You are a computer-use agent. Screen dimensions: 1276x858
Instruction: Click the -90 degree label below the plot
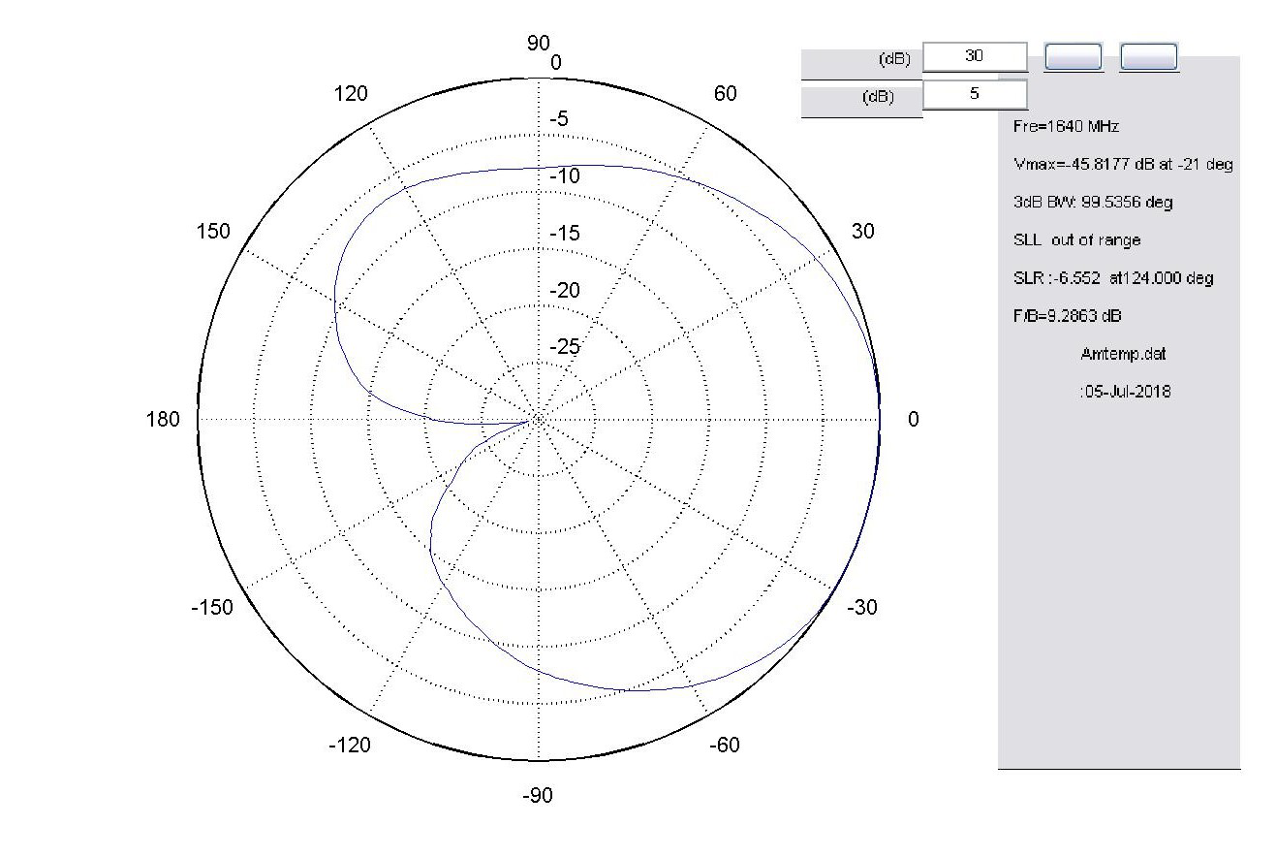click(538, 796)
